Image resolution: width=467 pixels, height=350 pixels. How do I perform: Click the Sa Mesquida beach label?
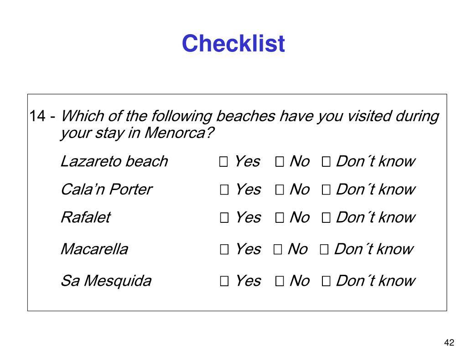point(106,281)
